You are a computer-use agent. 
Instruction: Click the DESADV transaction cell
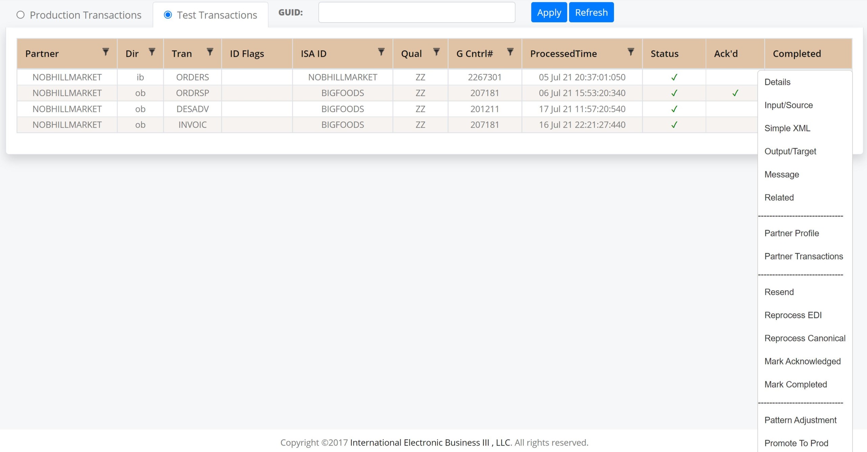click(192, 109)
